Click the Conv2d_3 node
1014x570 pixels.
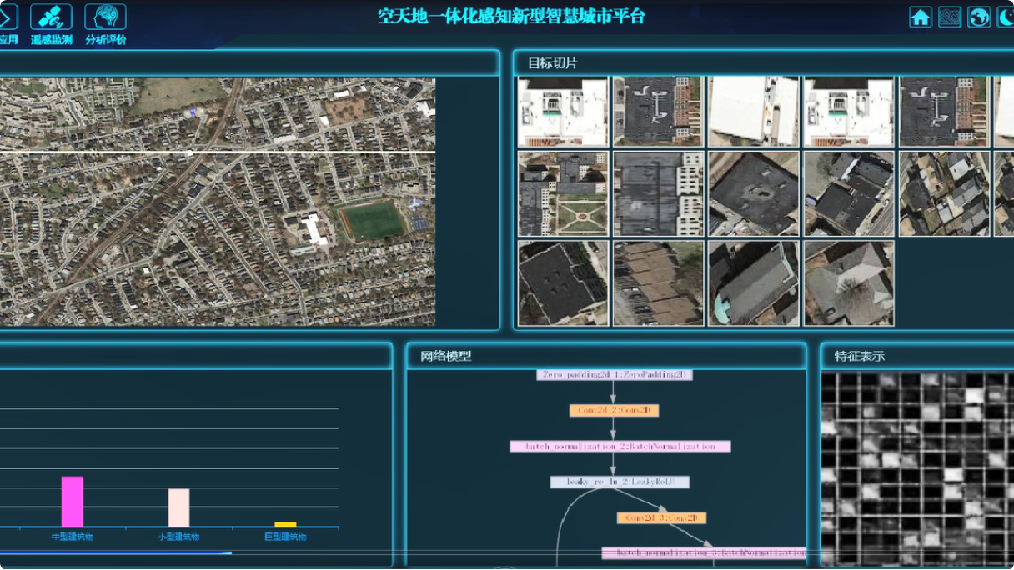(x=663, y=517)
